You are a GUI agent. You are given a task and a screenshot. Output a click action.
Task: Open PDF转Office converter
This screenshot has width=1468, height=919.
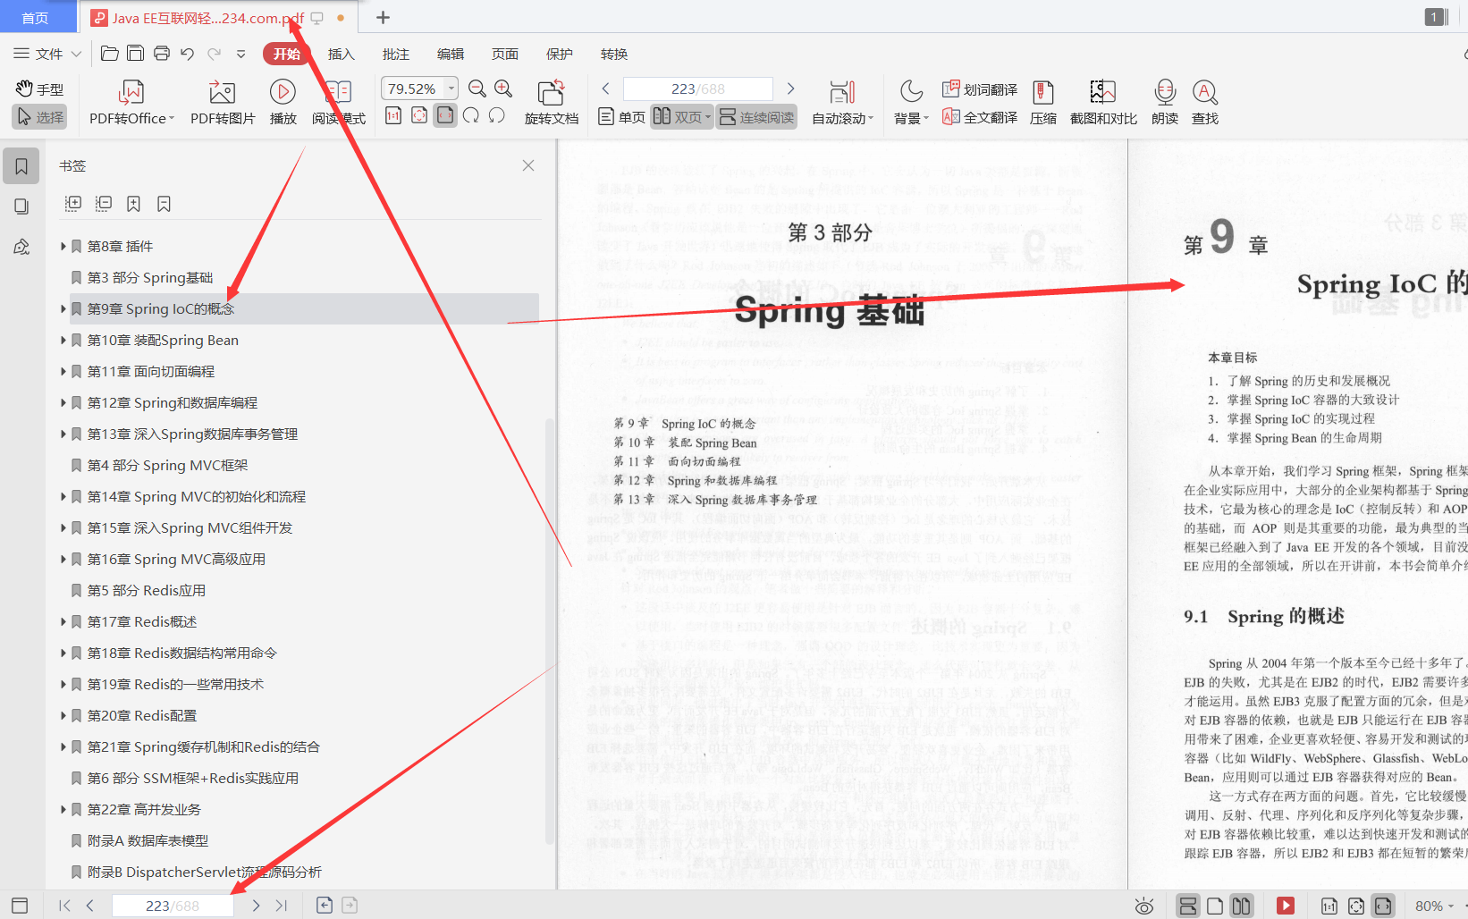click(131, 102)
